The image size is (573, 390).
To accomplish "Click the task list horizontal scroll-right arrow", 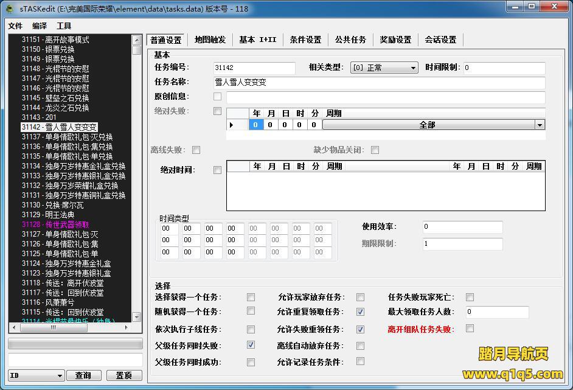I will click(127, 327).
